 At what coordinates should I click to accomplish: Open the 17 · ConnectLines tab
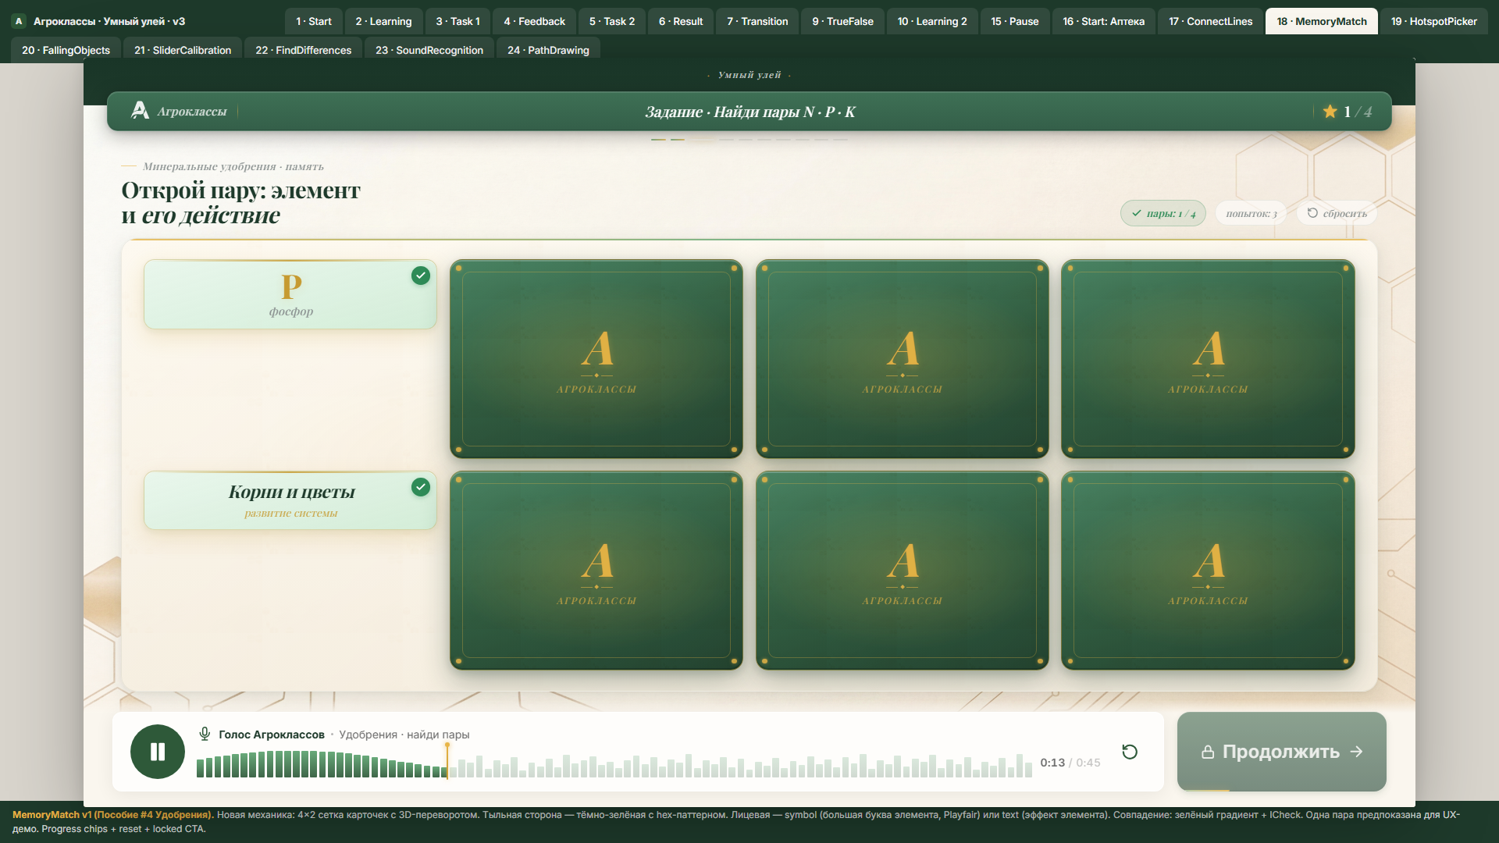[1210, 21]
